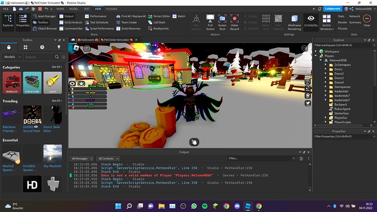Take a Screen Shot
Viewport: 377px width, 212px height.
click(222, 22)
